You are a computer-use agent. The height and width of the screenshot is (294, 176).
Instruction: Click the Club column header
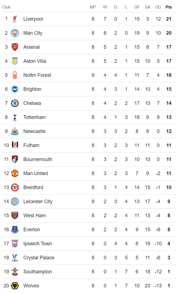pyautogui.click(x=6, y=7)
